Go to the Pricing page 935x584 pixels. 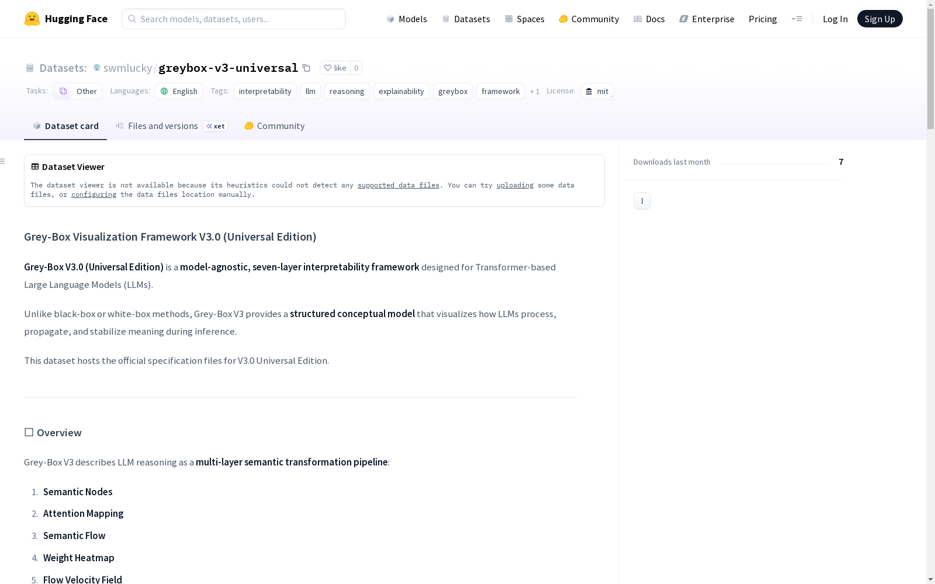pyautogui.click(x=763, y=19)
